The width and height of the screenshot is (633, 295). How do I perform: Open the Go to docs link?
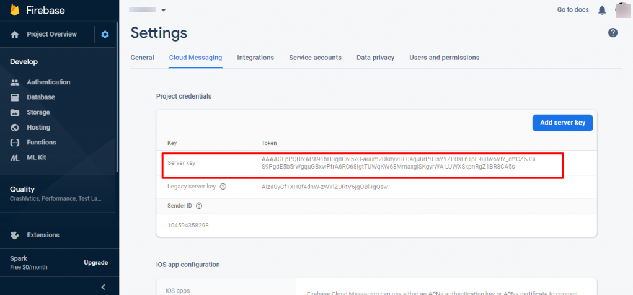click(x=573, y=10)
